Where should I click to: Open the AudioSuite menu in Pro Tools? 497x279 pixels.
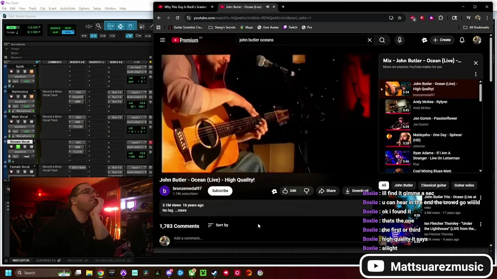pos(68,9)
